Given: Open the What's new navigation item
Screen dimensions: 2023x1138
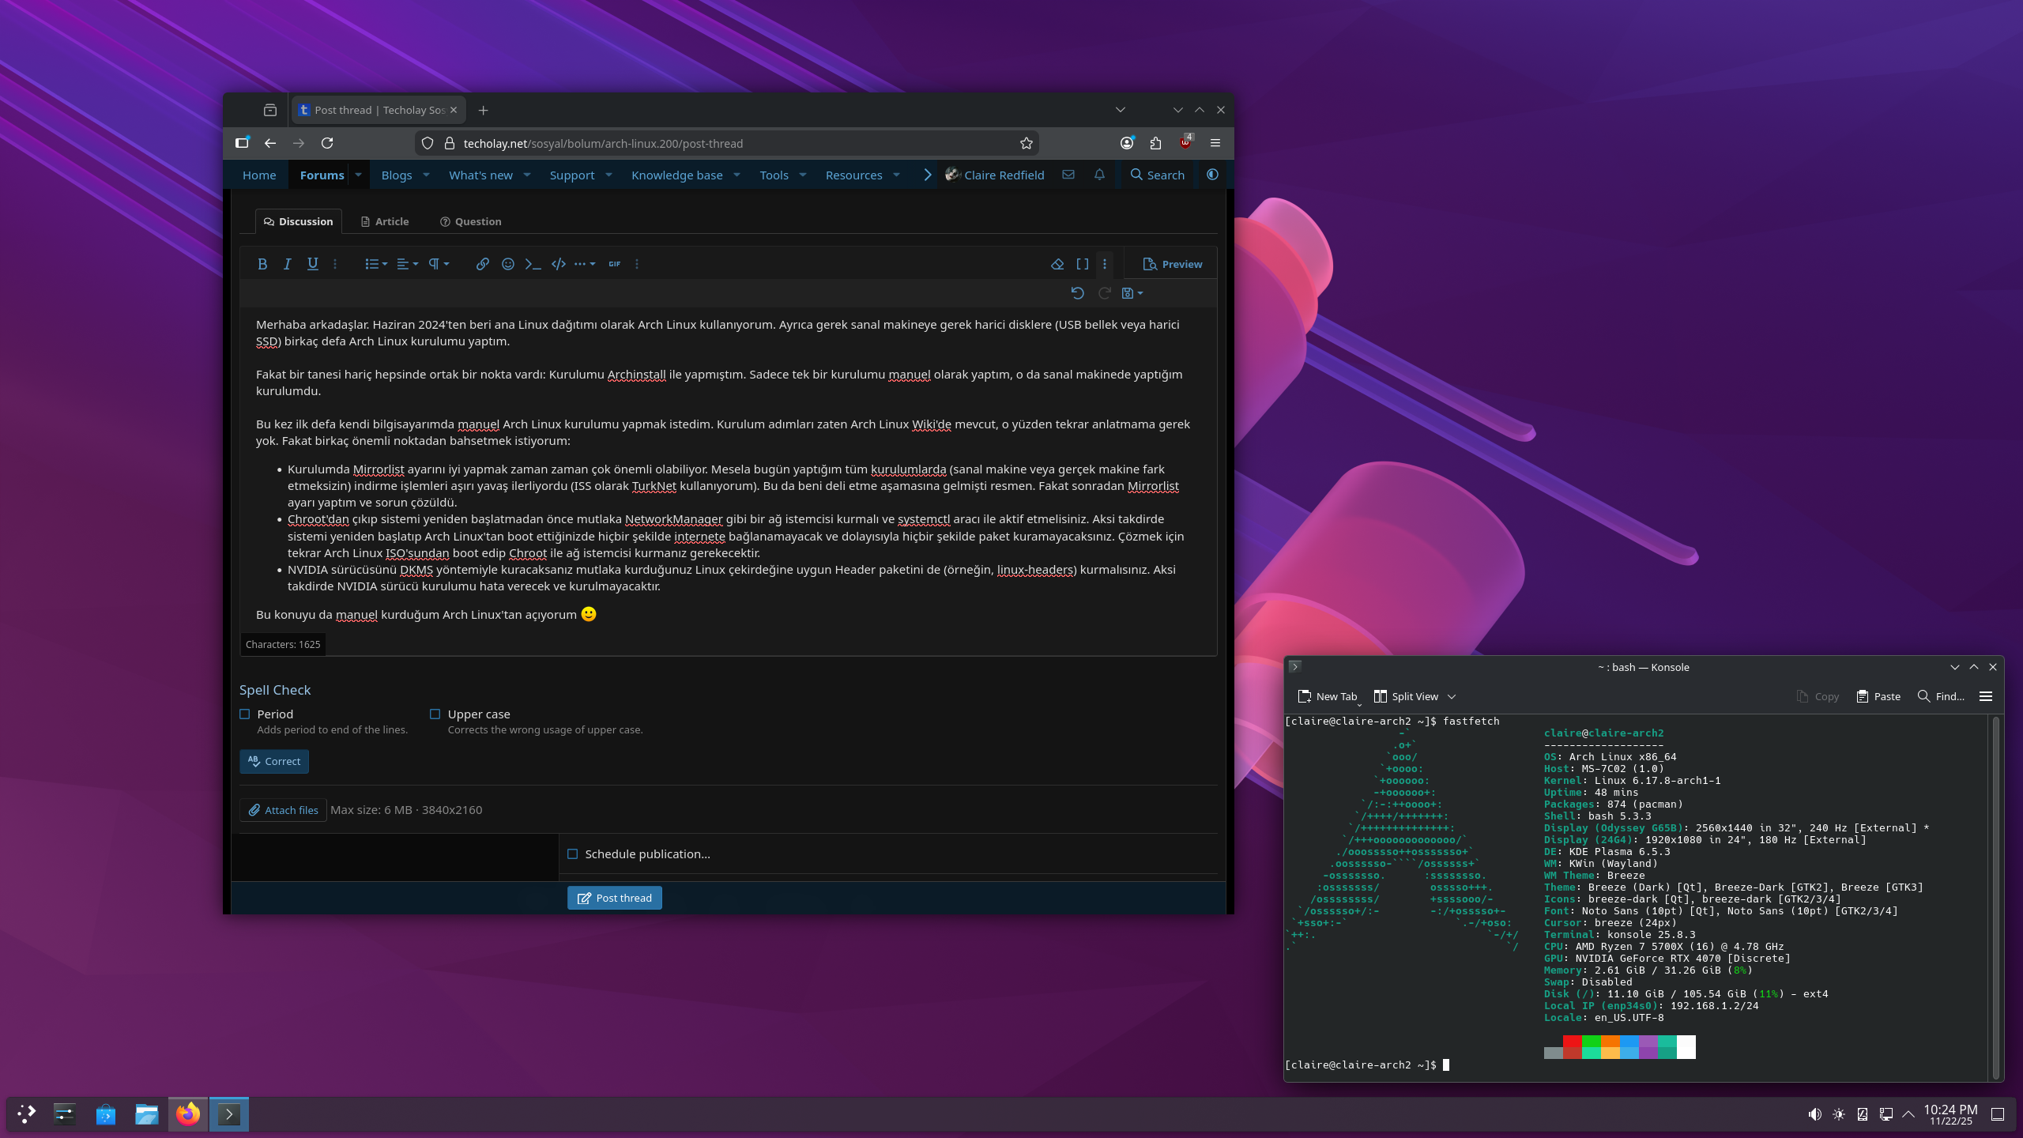Looking at the screenshot, I should coord(480,175).
